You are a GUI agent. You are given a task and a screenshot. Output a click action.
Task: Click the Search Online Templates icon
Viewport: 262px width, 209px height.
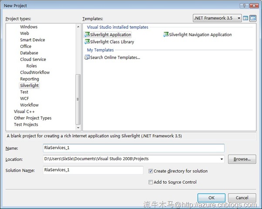click(x=87, y=57)
